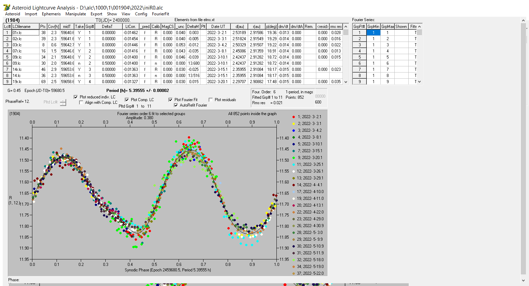529x286 pixels.
Task: Click the Synodic Phase axis label
Action: (x=168, y=270)
